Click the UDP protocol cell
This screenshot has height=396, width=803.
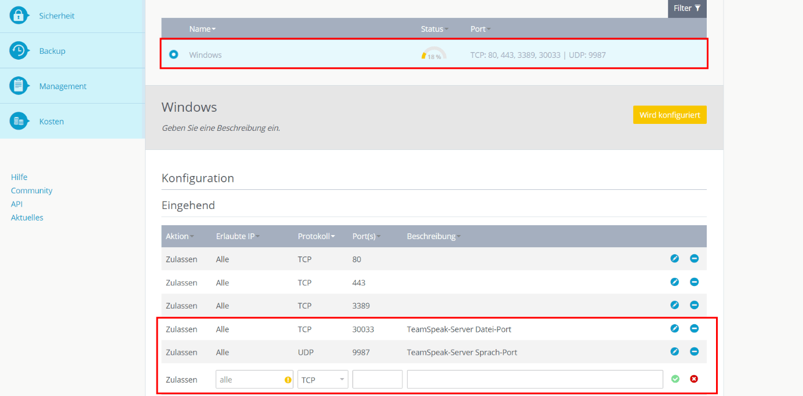point(305,352)
